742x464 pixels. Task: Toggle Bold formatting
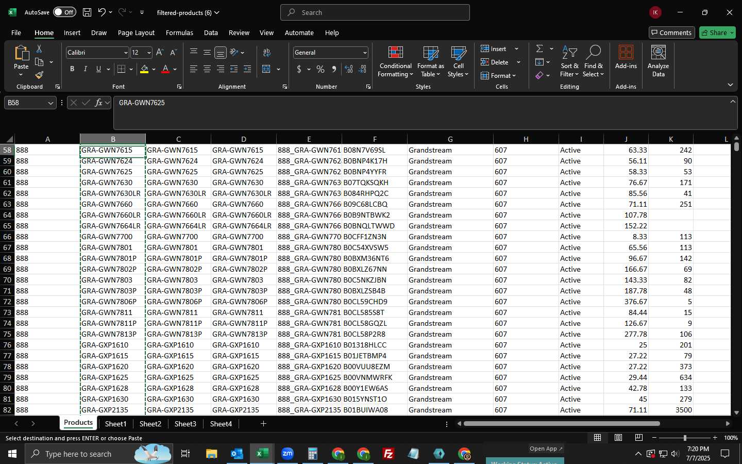(72, 69)
